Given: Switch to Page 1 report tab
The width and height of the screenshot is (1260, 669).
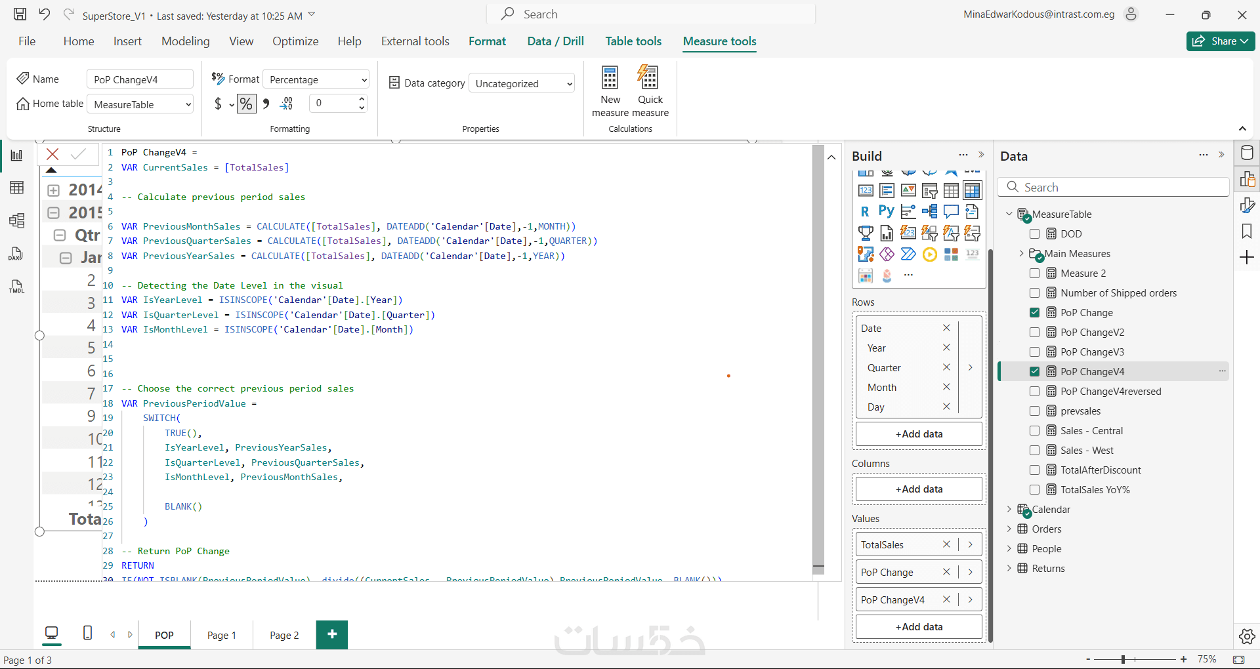Looking at the screenshot, I should (222, 635).
